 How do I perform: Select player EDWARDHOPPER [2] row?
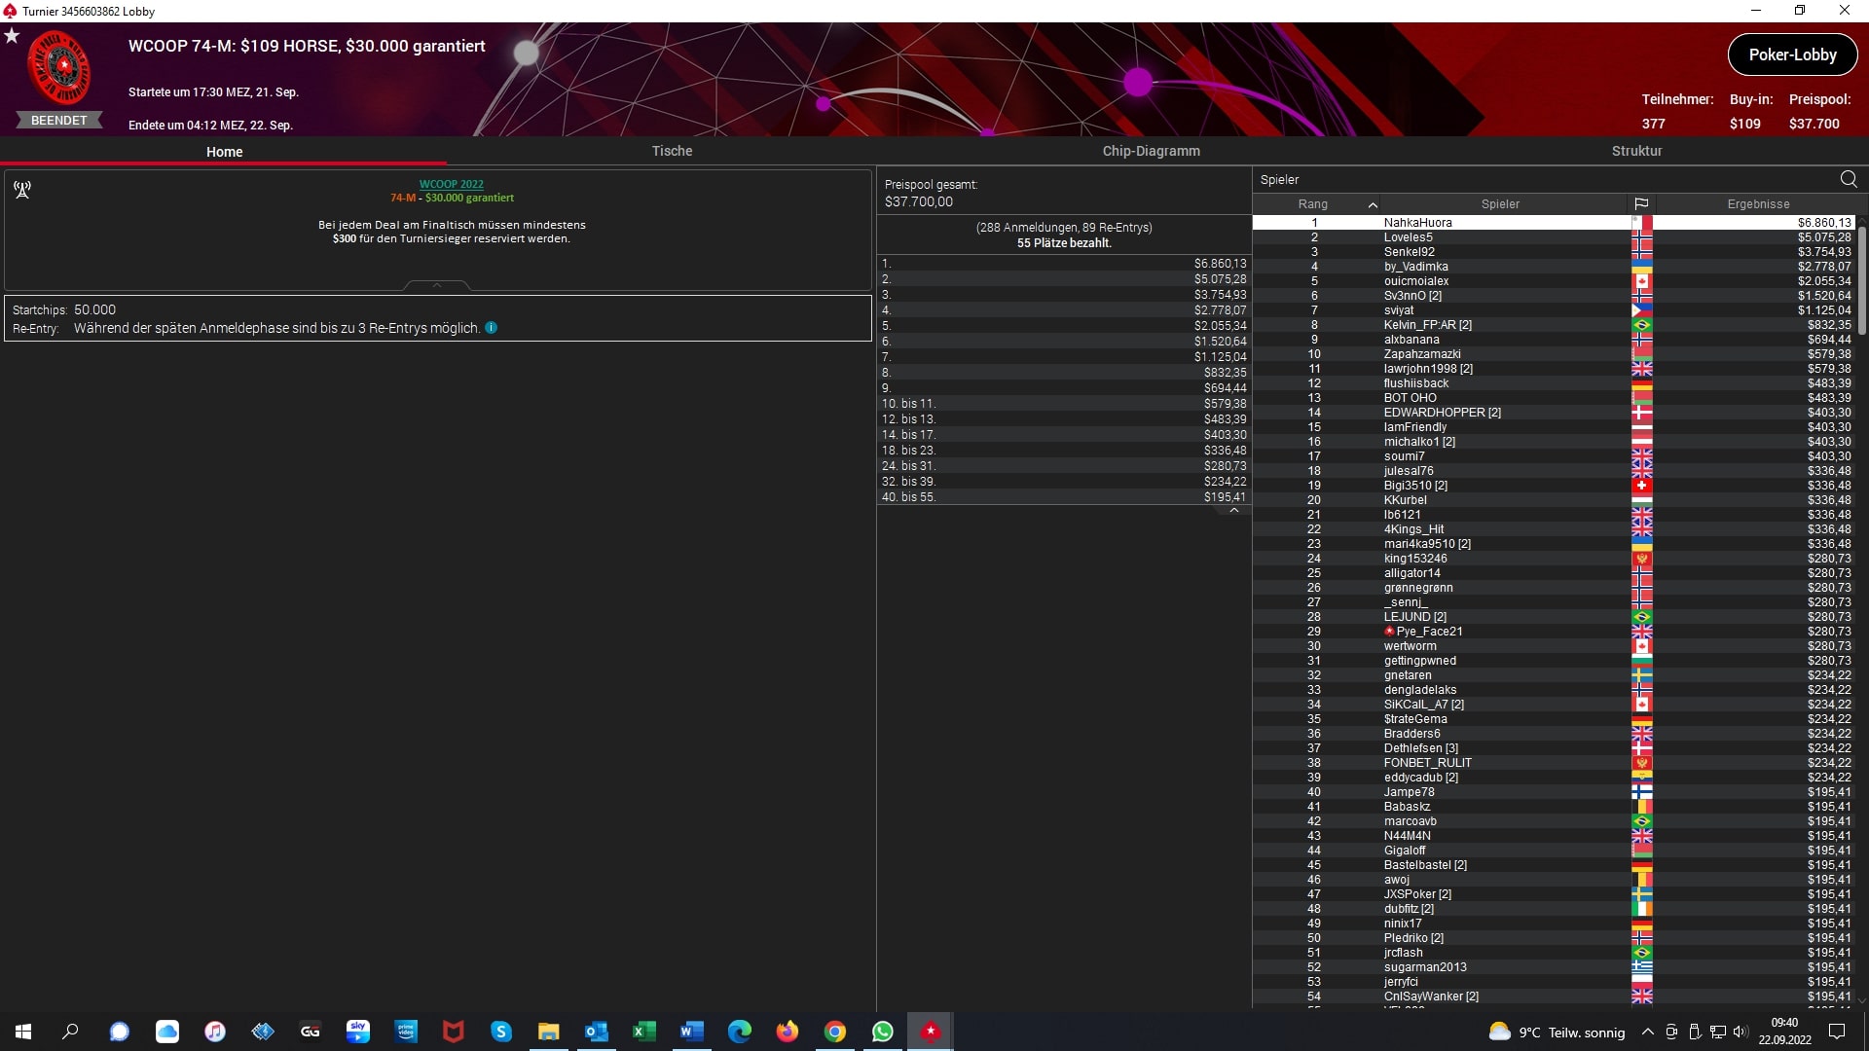1554,413
